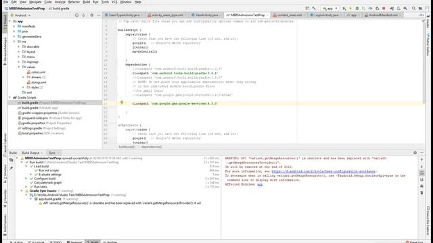The height and width of the screenshot is (243, 433).
Task: Switch to the Build Output tab
Action: click(30, 153)
